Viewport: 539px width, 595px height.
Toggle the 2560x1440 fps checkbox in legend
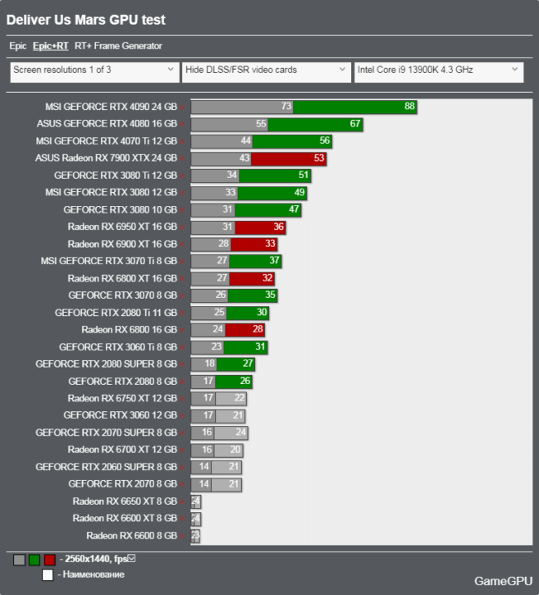131,559
